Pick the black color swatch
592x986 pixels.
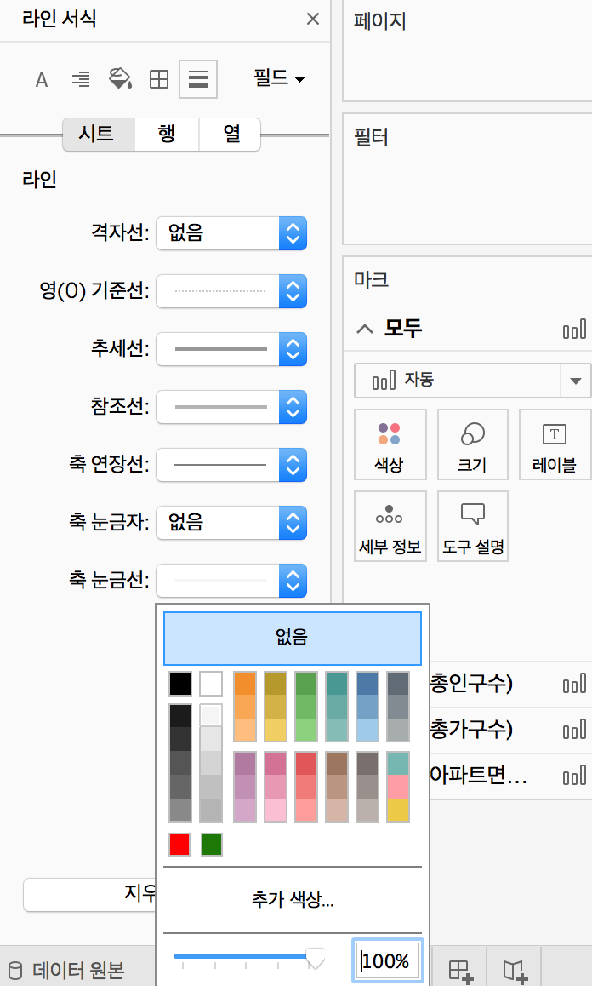pyautogui.click(x=180, y=684)
